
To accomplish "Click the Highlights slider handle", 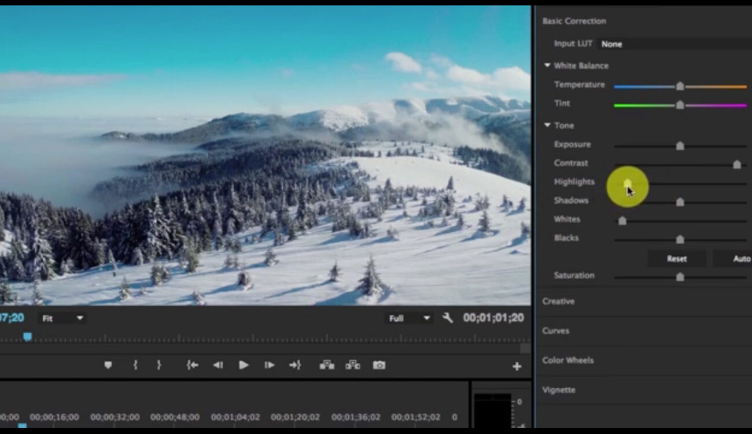I will 626,183.
